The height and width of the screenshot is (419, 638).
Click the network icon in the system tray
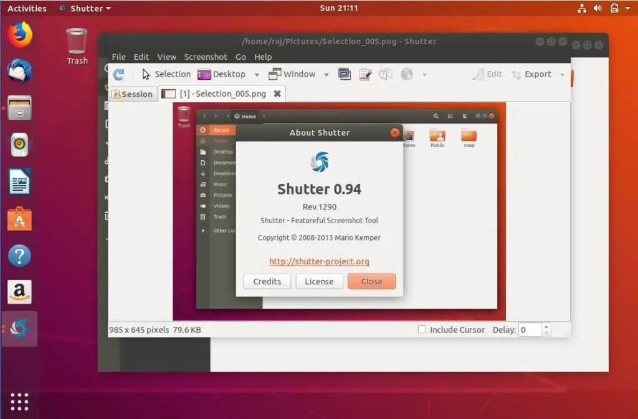click(x=582, y=8)
